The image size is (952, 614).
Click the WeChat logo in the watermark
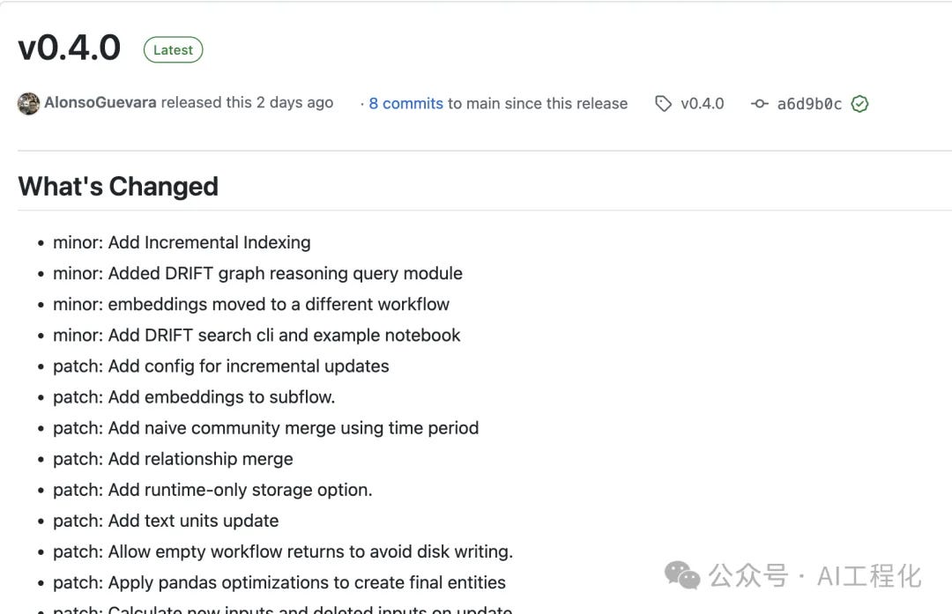click(679, 574)
